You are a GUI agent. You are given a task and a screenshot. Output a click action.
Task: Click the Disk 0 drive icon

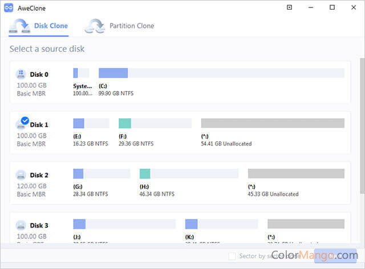pyautogui.click(x=21, y=75)
